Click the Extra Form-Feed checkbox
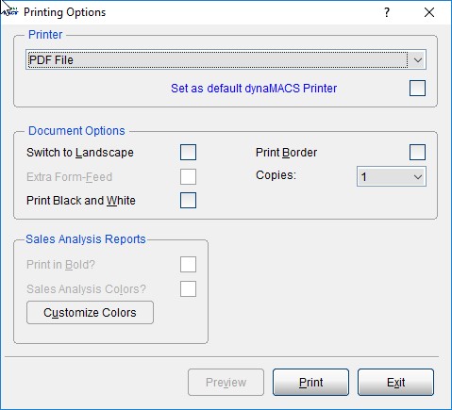The height and width of the screenshot is (410, 452). tap(188, 176)
